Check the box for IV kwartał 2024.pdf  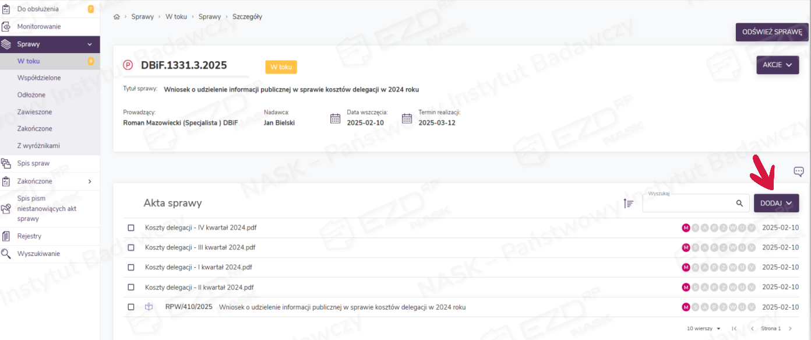pos(131,227)
